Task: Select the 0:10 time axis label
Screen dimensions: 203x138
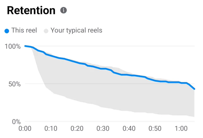Action: tap(51, 128)
